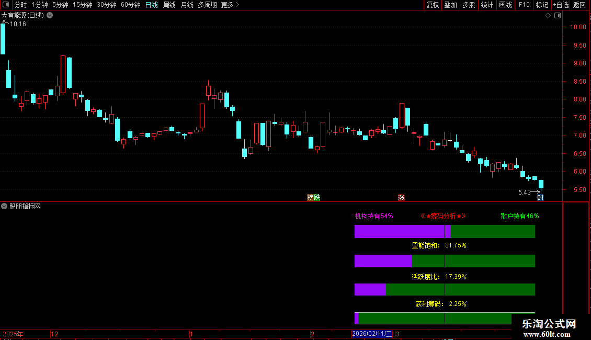Image resolution: width=591 pixels, height=340 pixels.
Task: Click the 获利筹码： 2.25% label
Action: point(441,304)
